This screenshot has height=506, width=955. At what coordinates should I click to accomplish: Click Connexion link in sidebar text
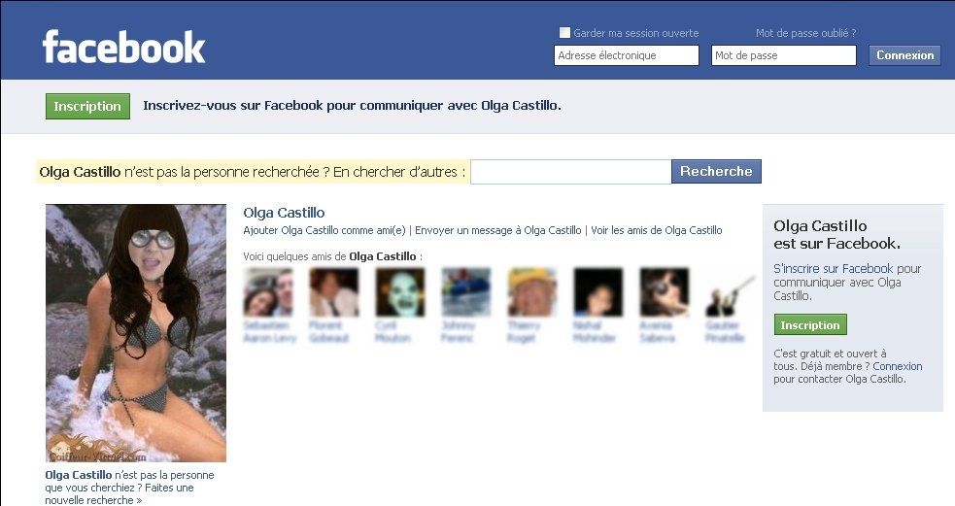pos(897,366)
